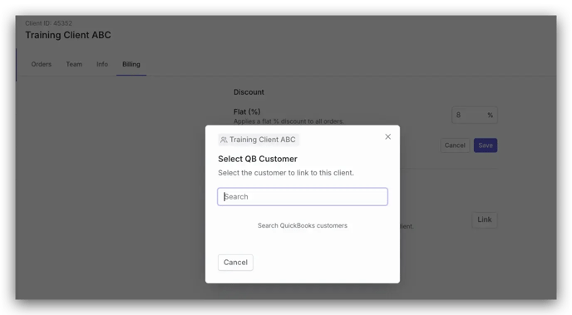Click the Link button for QuickBooks
The image size is (572, 315).
point(485,219)
